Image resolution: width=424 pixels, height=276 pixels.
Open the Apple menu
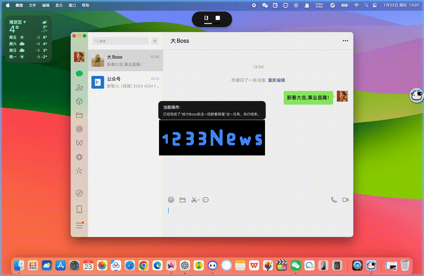8,5
